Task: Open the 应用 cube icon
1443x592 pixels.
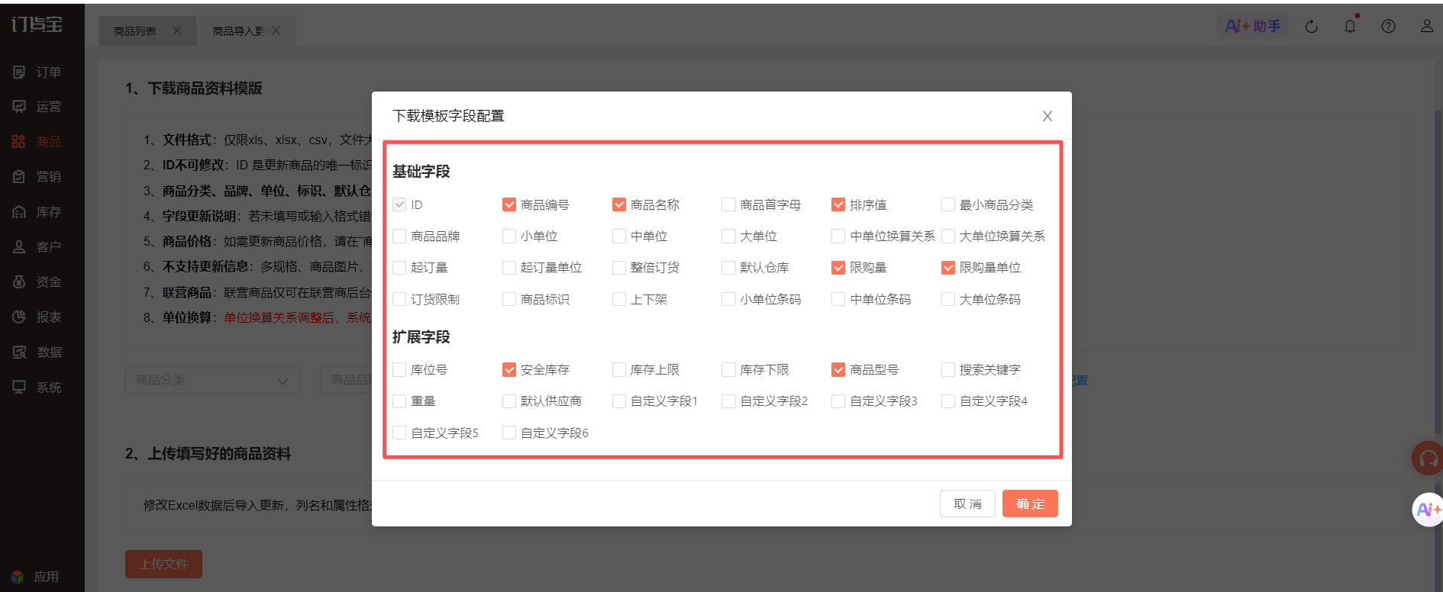Action: point(18,577)
